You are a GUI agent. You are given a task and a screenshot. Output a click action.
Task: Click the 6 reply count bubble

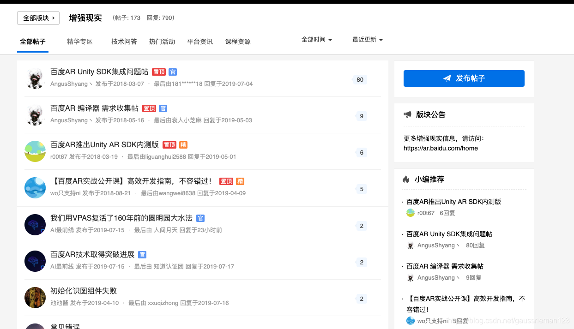(361, 152)
